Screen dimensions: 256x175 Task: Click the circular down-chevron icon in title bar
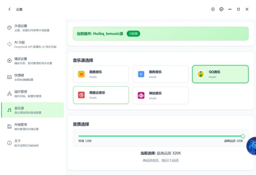pos(221,9)
